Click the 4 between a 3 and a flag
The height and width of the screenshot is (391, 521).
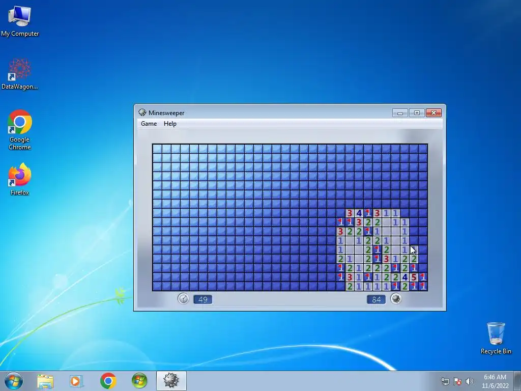point(359,213)
